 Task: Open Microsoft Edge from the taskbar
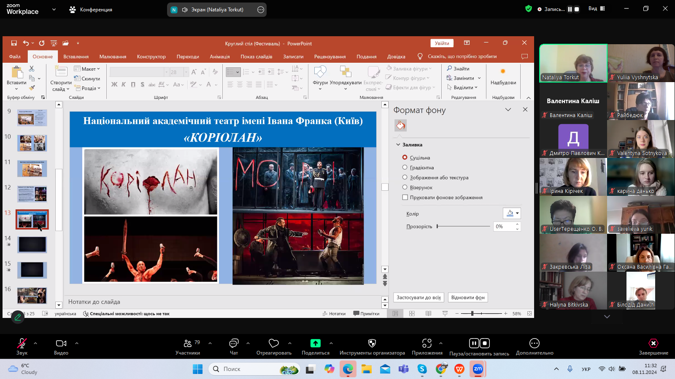click(x=348, y=369)
